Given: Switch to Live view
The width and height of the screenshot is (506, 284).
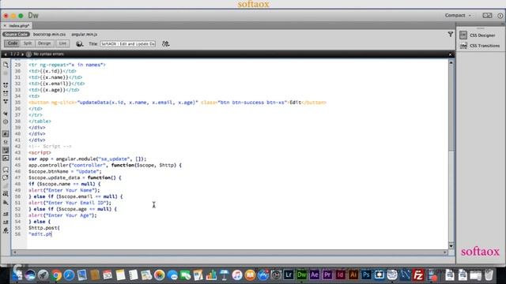Looking at the screenshot, I should click(x=62, y=43).
